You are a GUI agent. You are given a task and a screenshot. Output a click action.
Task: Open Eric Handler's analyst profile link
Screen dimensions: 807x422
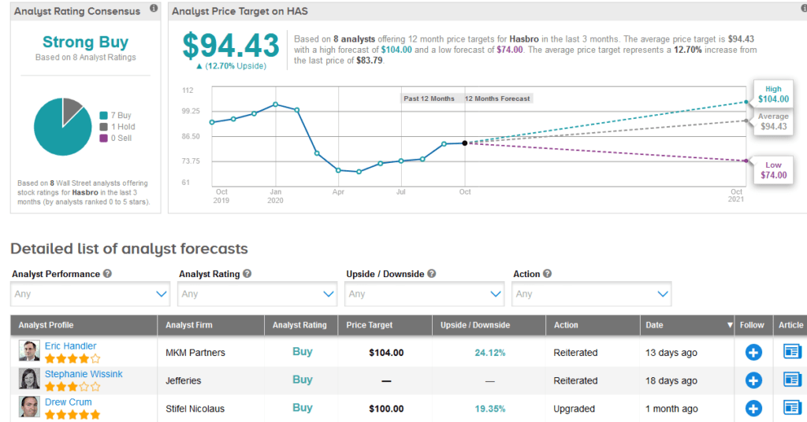70,346
